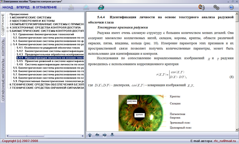Go back with the НАЗАД button
Screen dimensions: 239x144
(8, 7)
